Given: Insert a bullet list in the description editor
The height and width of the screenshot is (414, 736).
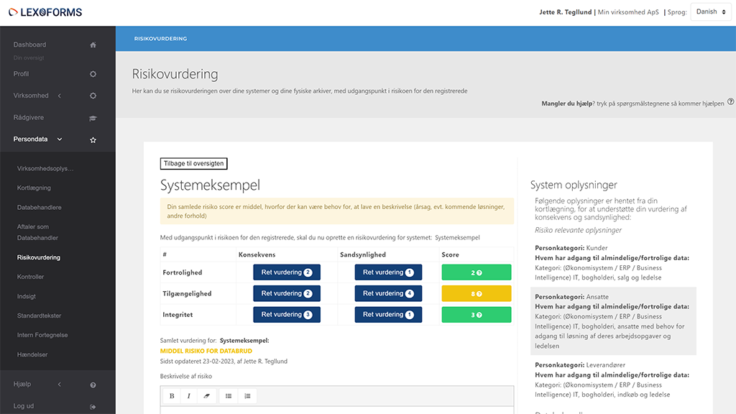Looking at the screenshot, I should point(228,395).
